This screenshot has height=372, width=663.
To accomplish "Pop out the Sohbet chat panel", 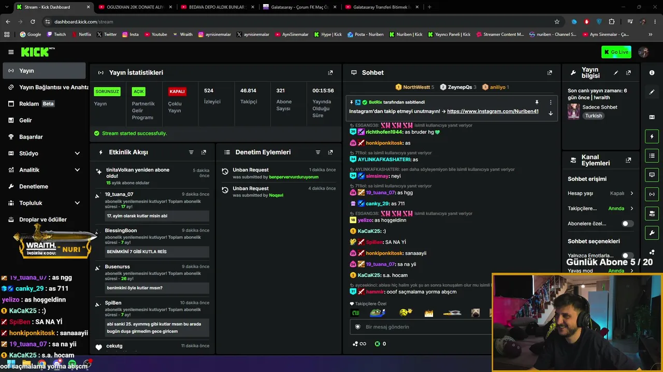I will (x=550, y=73).
